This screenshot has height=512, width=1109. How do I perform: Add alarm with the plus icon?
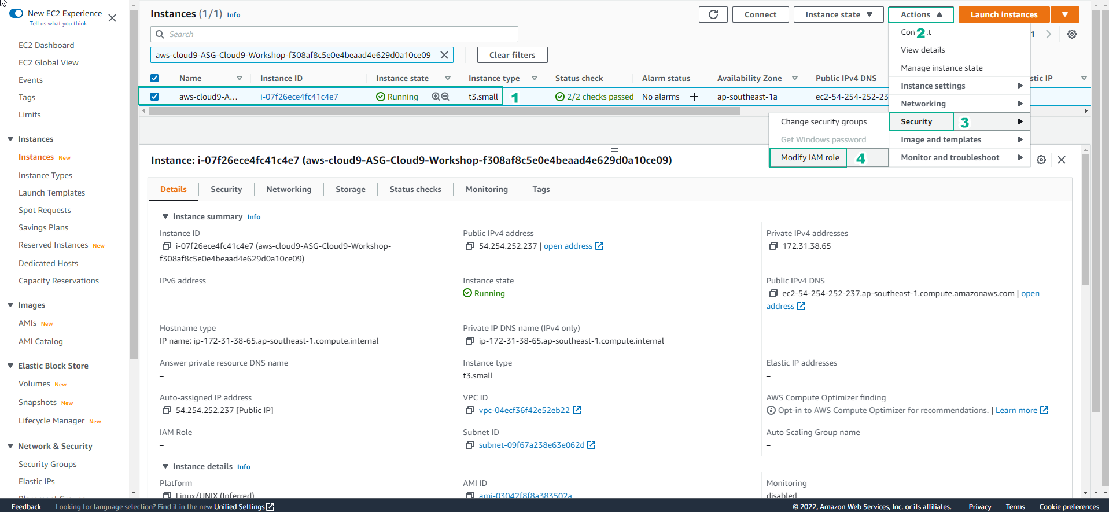[x=694, y=97]
